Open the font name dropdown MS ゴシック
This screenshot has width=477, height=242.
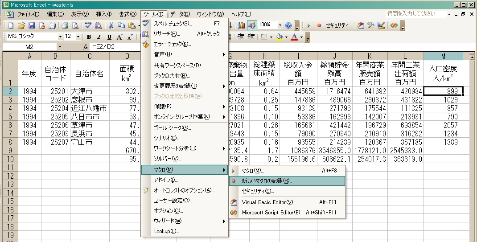pyautogui.click(x=60, y=37)
